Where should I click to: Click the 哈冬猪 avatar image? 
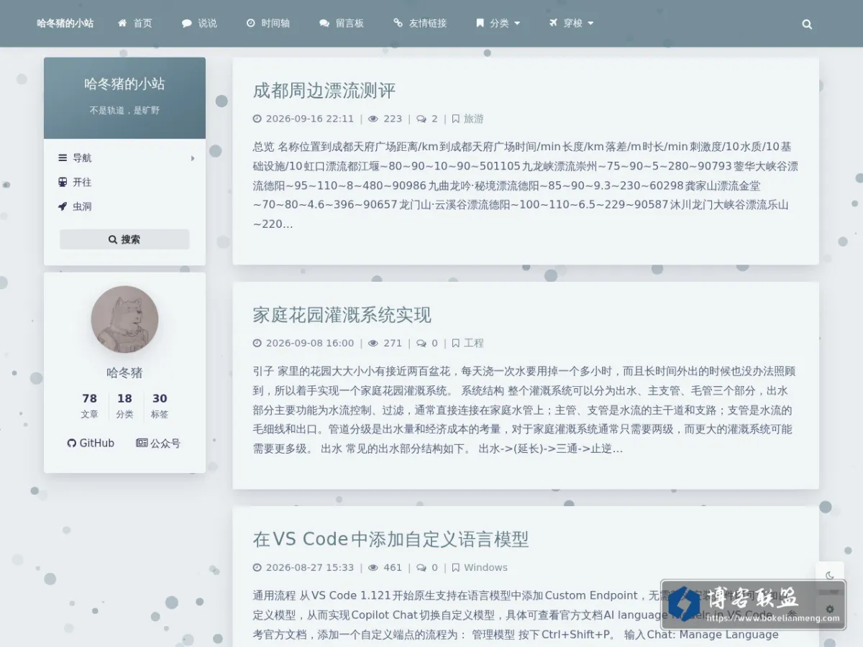[124, 319]
